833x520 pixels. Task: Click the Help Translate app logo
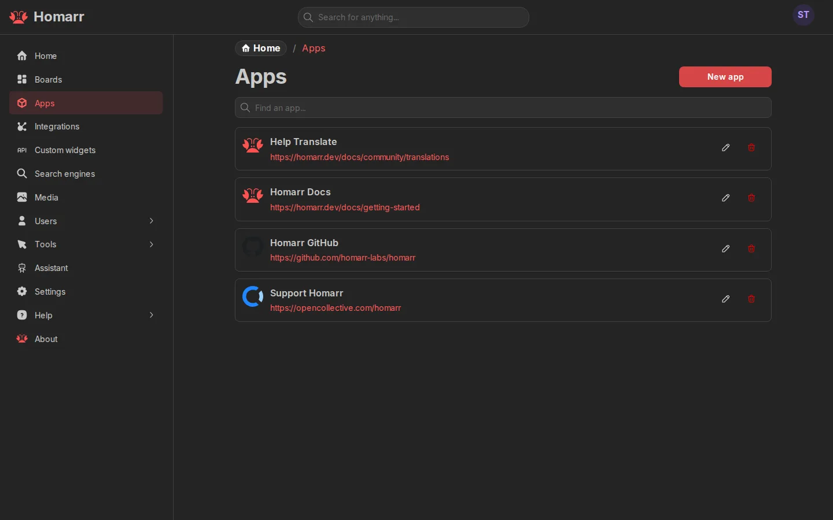(x=253, y=145)
